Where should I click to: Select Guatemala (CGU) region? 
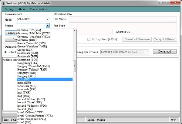(45, 53)
